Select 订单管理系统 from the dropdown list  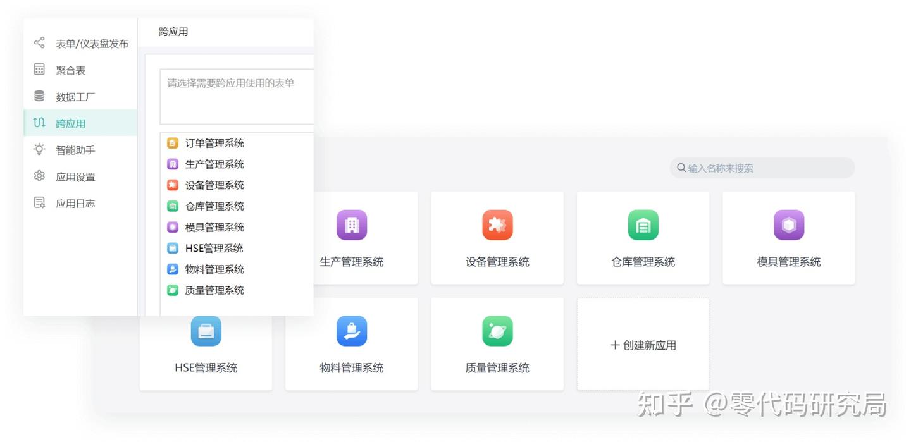tap(214, 143)
